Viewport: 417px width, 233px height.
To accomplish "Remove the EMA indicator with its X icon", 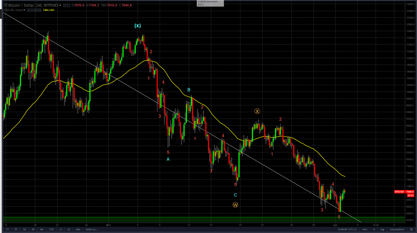I will pyautogui.click(x=40, y=10).
